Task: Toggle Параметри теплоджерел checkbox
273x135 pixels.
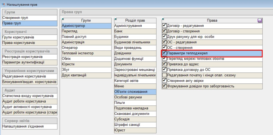Action: [x=164, y=53]
